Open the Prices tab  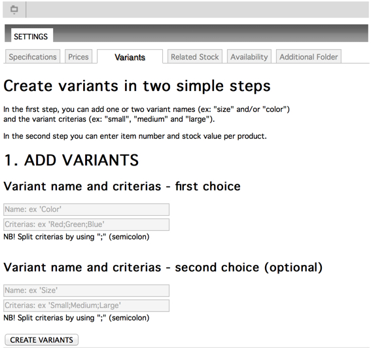(79, 56)
